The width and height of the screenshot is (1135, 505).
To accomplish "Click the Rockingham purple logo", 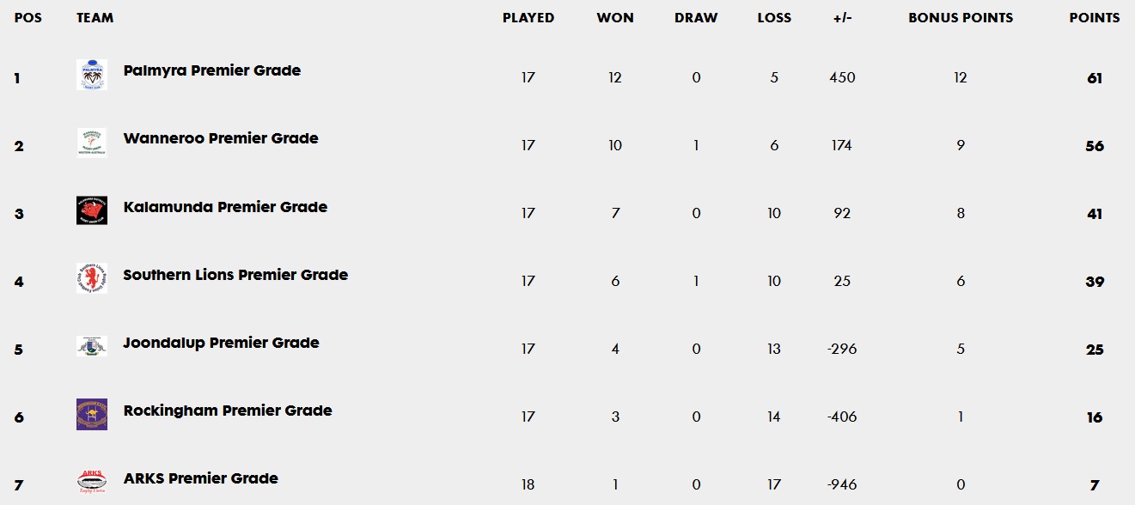I will [x=91, y=414].
